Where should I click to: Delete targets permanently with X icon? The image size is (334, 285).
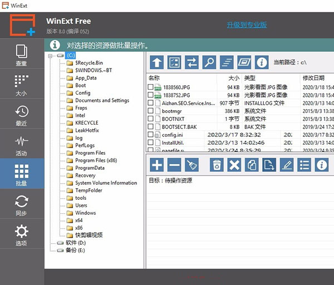pyautogui.click(x=234, y=165)
